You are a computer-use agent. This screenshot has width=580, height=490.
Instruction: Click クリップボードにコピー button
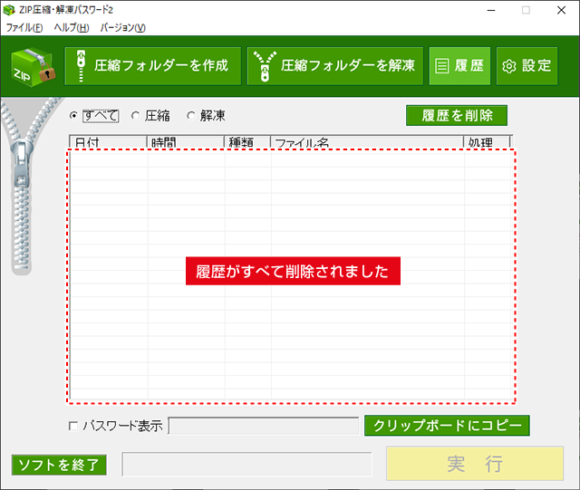[x=447, y=426]
